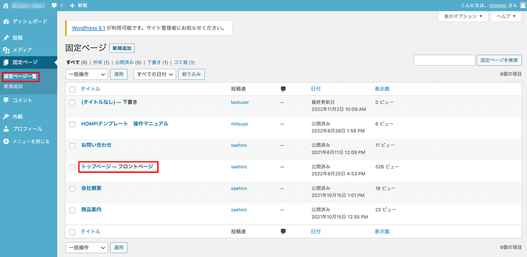
Task: Open the top 一括操作 bulk actions dropdown
Action: point(87,75)
